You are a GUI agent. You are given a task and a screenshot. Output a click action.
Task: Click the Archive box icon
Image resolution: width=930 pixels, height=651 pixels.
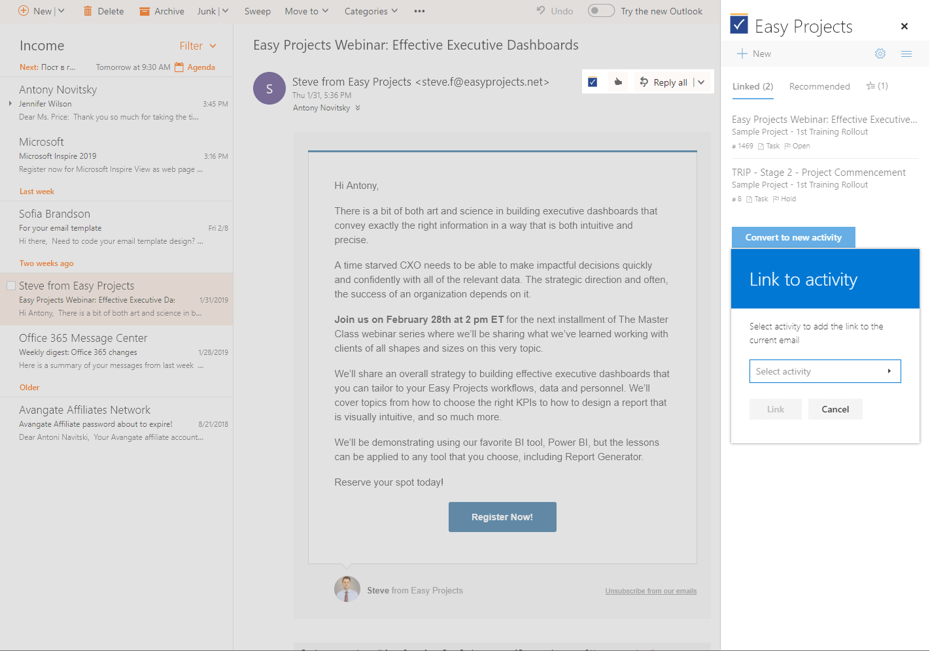point(145,11)
